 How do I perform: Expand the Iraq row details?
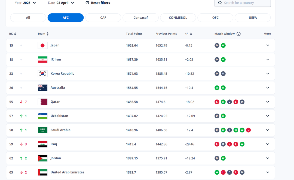pos(268,144)
